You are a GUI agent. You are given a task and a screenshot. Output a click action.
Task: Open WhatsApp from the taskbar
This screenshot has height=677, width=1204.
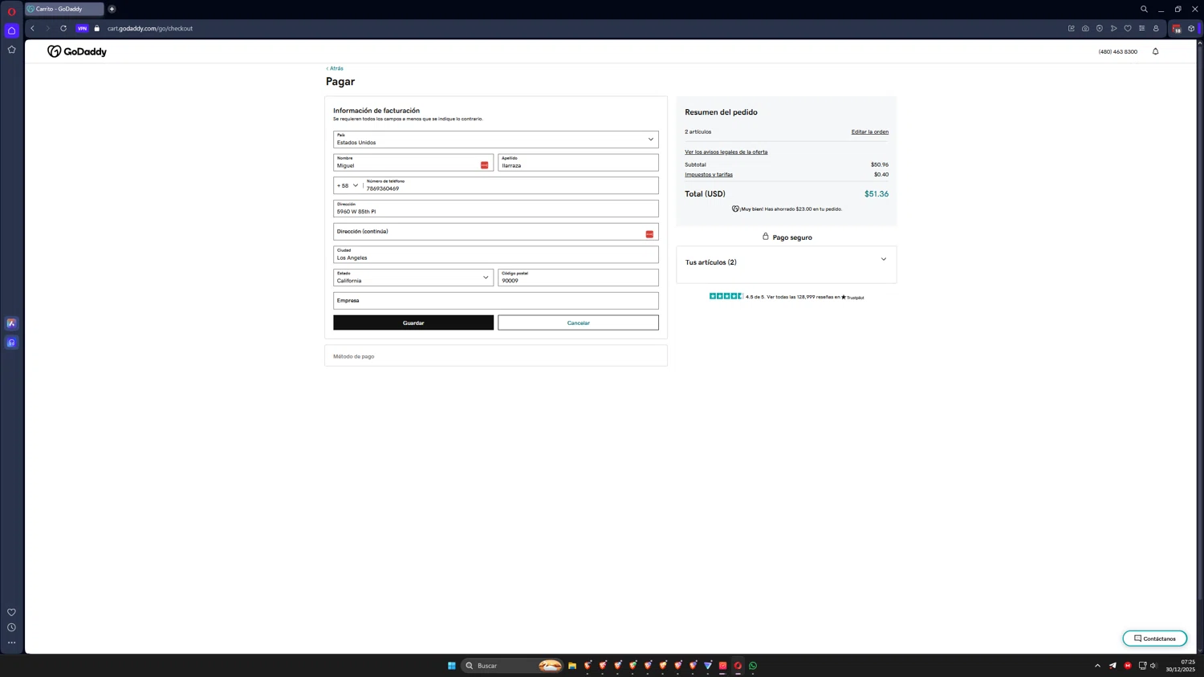[753, 665]
